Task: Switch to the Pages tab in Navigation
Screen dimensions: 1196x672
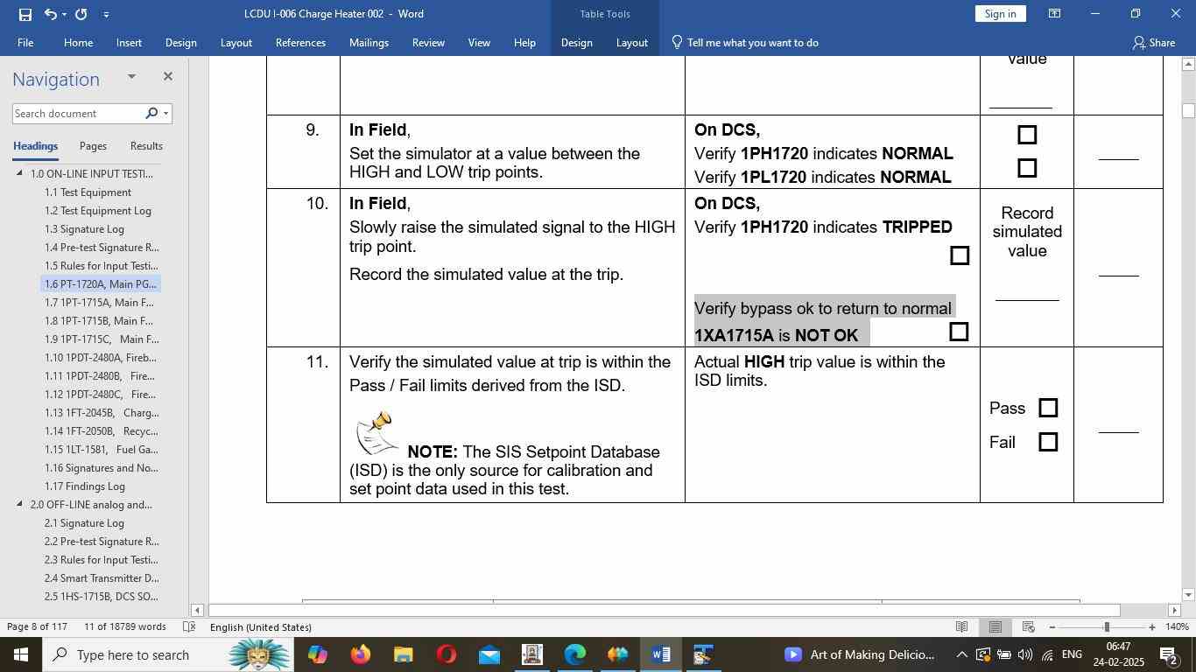Action: point(93,146)
